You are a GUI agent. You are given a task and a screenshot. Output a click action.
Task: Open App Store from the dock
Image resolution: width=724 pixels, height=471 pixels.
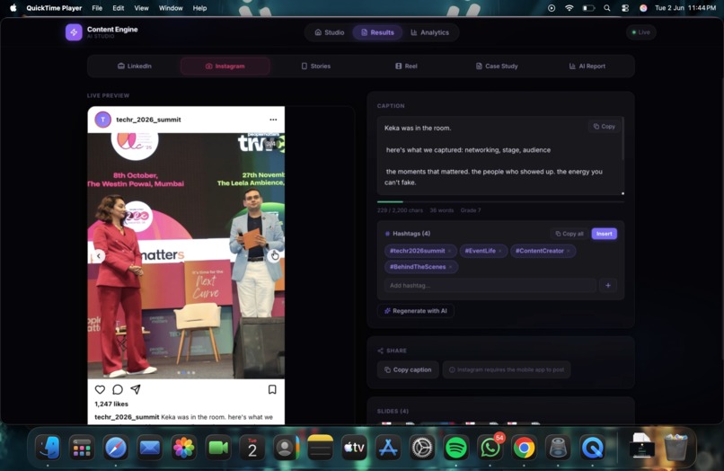coord(388,448)
